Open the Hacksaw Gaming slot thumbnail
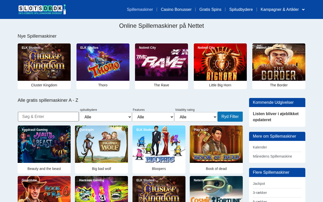The height and width of the screenshot is (202, 323). (x=101, y=189)
